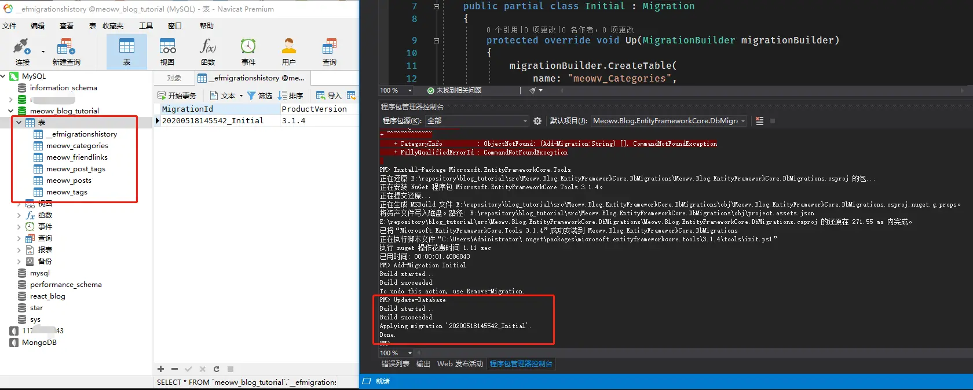Refresh the table data grid
The image size is (973, 390).
click(217, 369)
